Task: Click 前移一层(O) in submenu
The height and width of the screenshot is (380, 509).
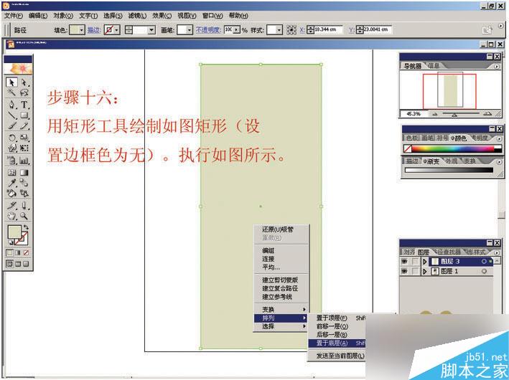Action: click(332, 326)
